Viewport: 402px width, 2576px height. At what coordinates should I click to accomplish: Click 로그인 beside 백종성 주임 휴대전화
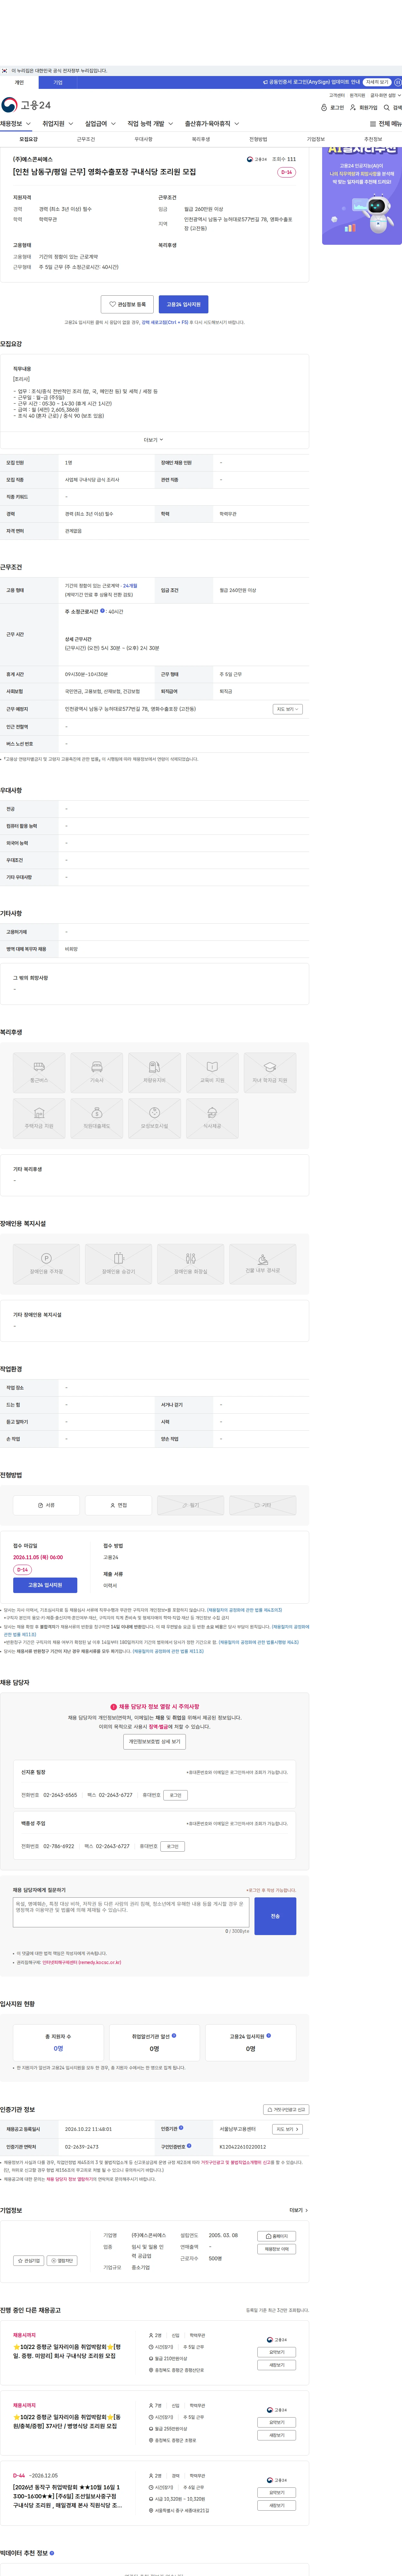coord(172,1846)
